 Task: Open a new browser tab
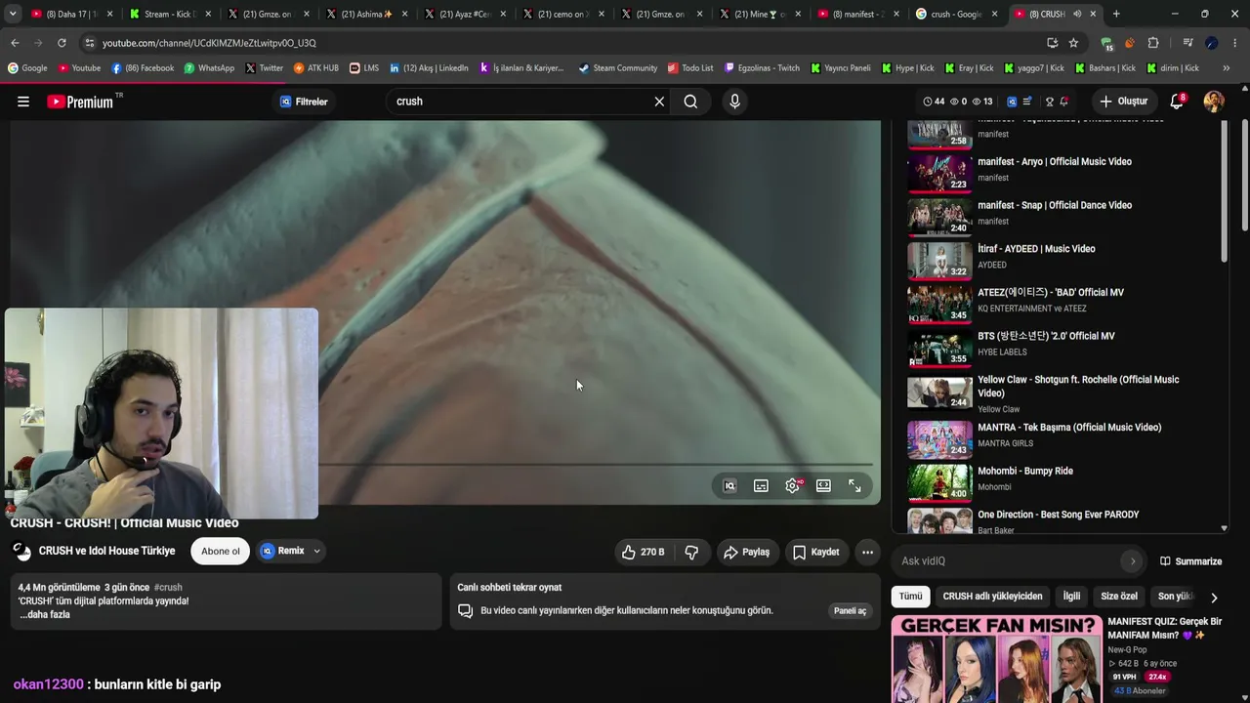pos(1116,14)
